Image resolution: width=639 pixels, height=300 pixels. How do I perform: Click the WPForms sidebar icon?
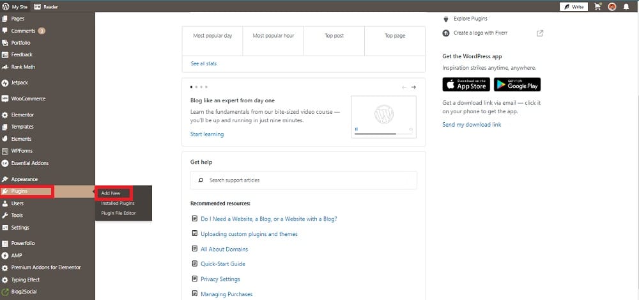tap(5, 151)
